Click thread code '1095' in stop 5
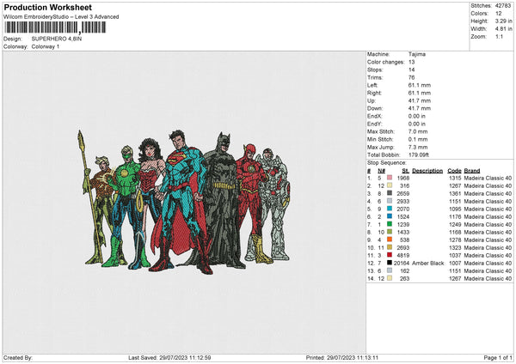The height and width of the screenshot is (364, 516). coord(455,209)
